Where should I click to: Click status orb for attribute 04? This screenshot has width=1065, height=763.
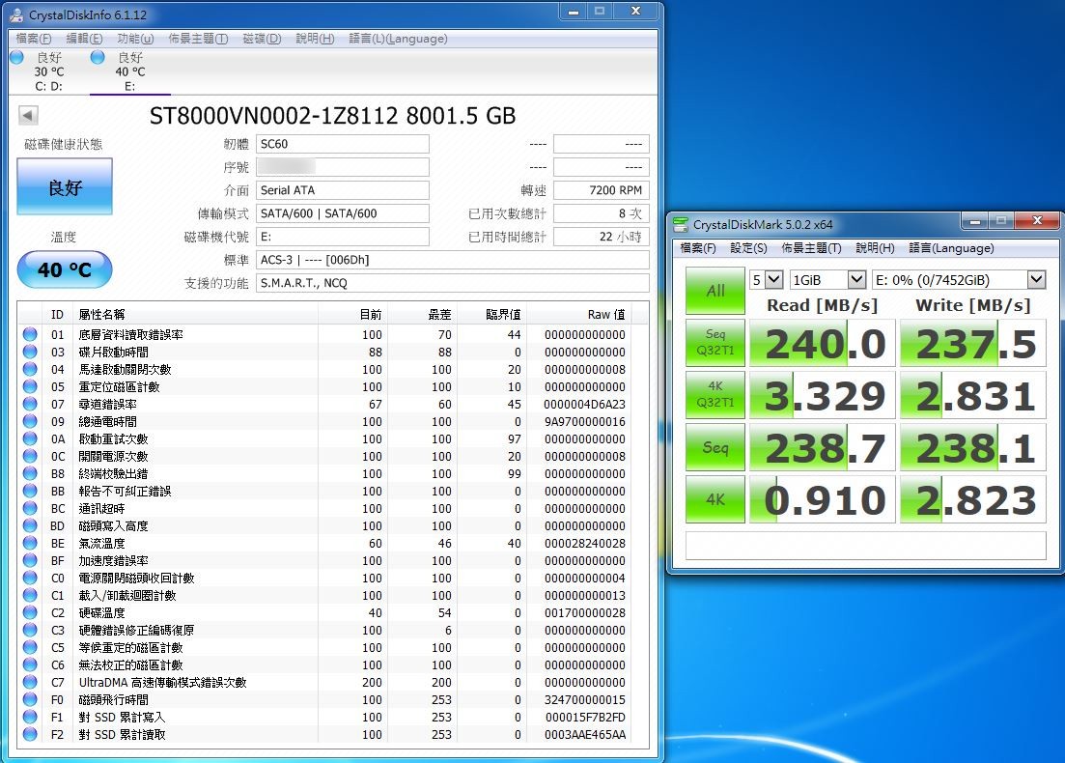pyautogui.click(x=30, y=369)
